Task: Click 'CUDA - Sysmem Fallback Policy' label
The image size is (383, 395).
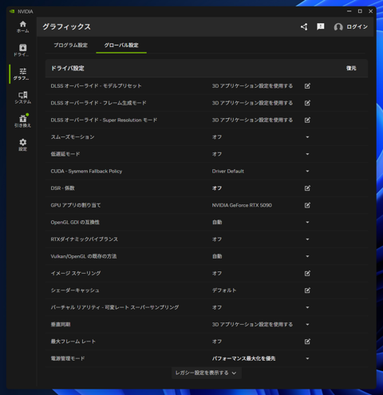Action: pyautogui.click(x=86, y=171)
